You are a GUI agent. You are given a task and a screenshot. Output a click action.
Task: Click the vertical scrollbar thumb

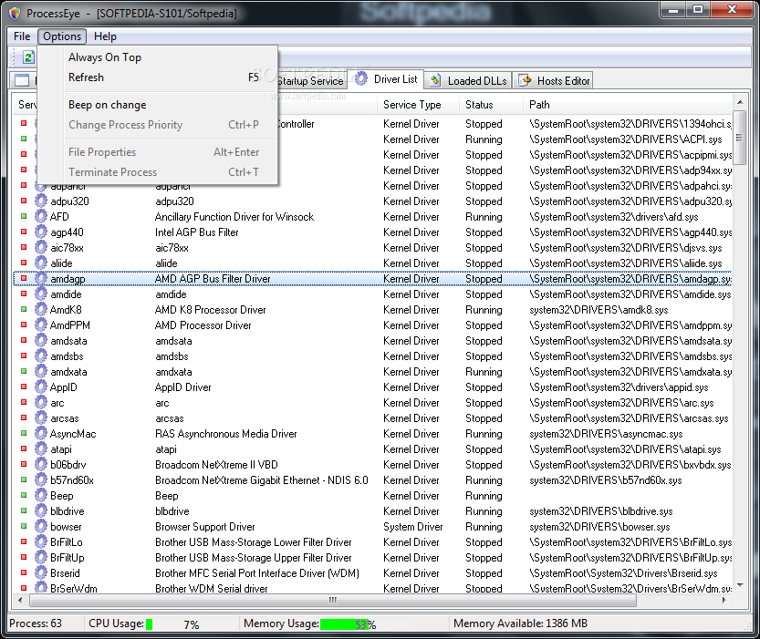coord(739,138)
